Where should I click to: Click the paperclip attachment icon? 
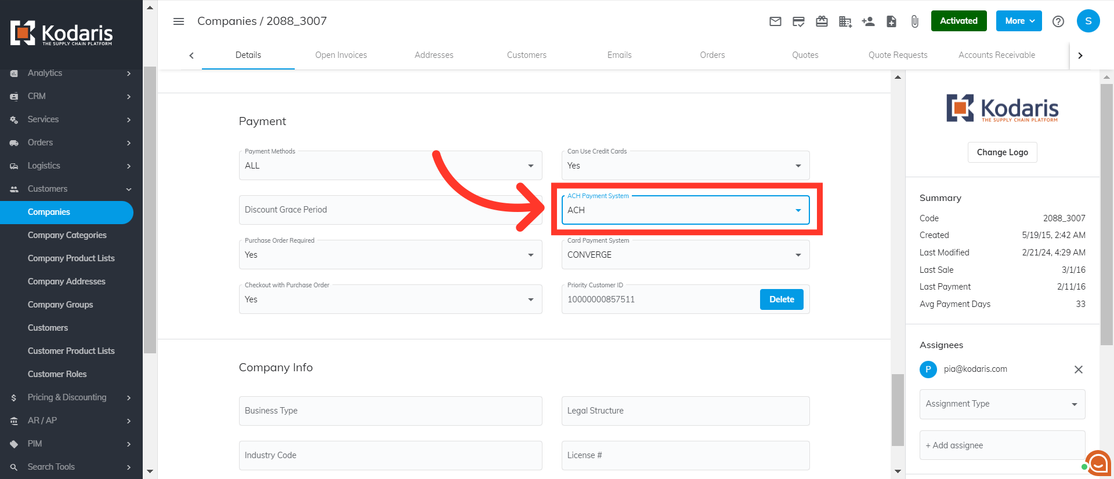914,21
